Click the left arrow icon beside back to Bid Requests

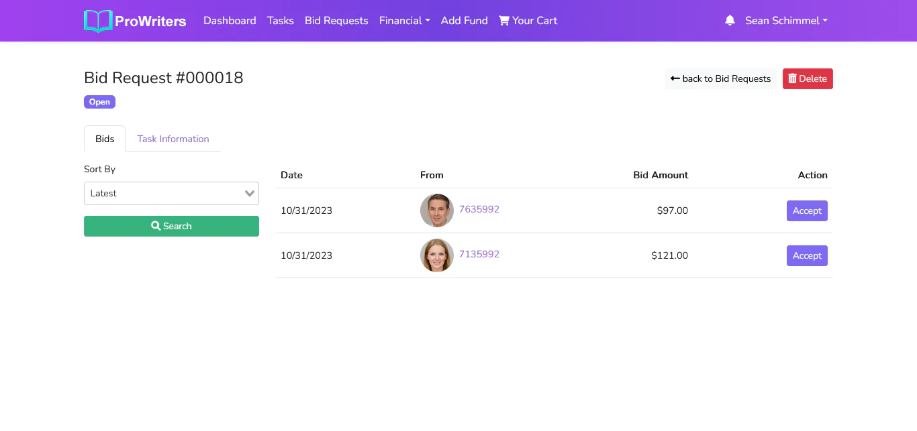(675, 78)
